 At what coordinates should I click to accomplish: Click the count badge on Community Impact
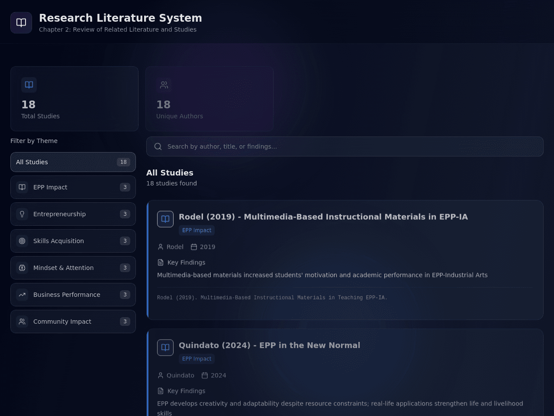[x=125, y=322]
